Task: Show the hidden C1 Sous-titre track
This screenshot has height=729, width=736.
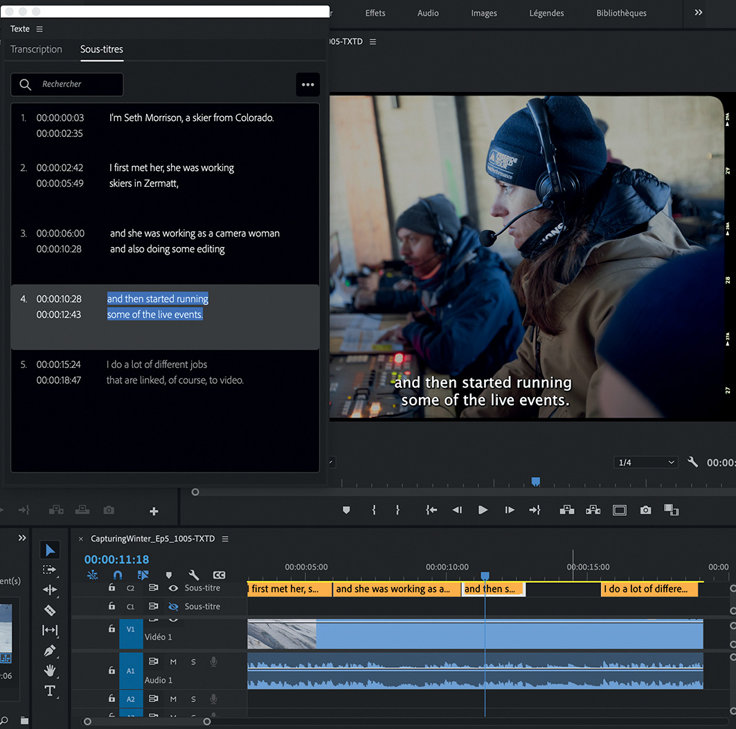Action: point(173,607)
